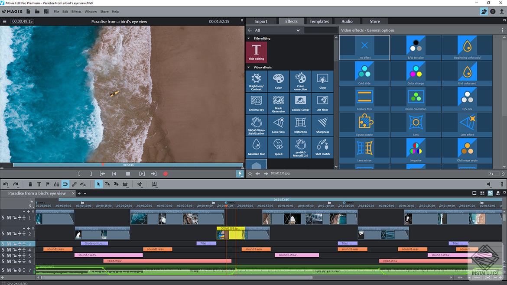Start recording with the red record button

pyautogui.click(x=165, y=173)
